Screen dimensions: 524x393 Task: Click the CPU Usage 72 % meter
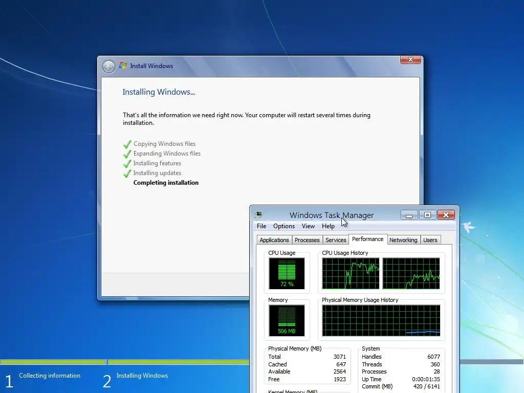pos(287,273)
